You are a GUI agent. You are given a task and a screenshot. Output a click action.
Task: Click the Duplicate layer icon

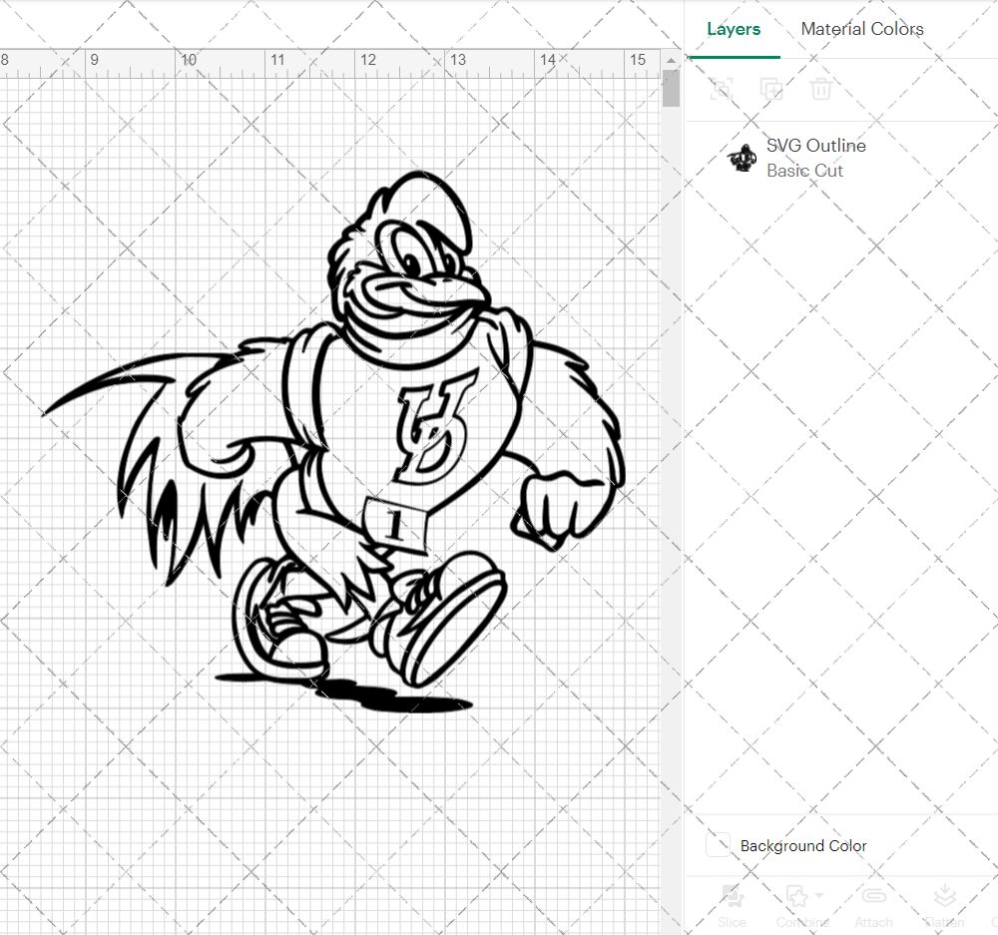770,89
